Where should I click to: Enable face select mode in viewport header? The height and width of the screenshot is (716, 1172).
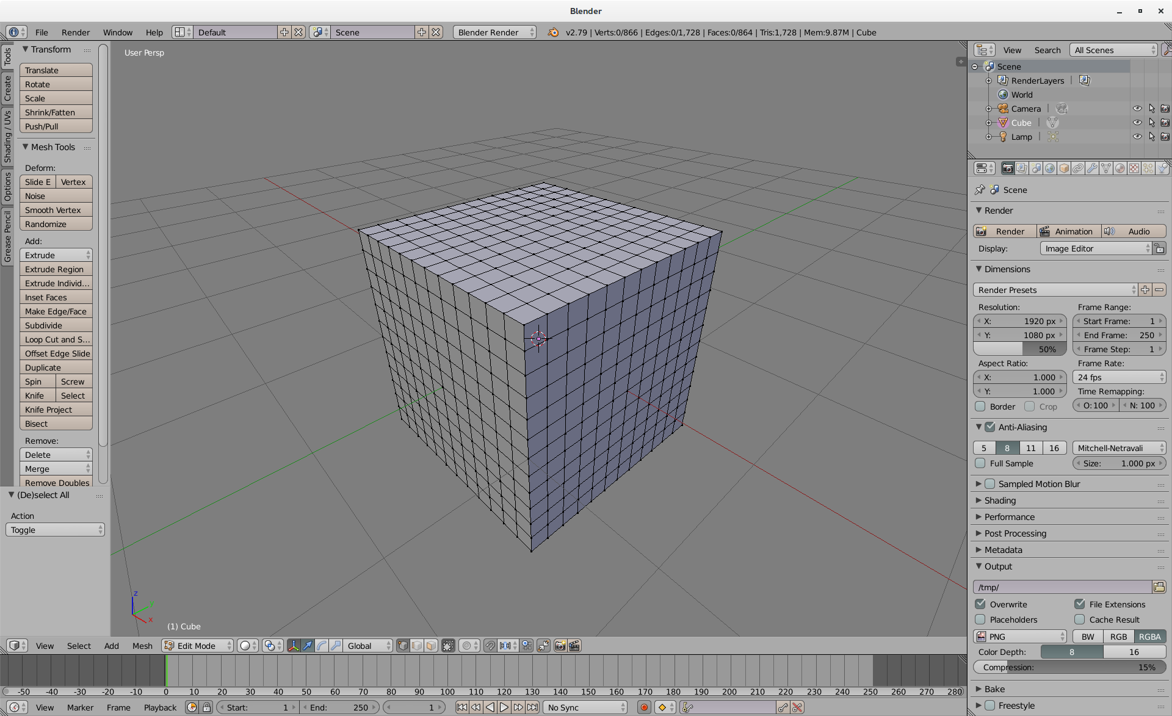(x=431, y=646)
